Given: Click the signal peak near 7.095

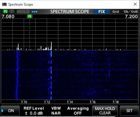Looking at the screenshot, I should [18, 47].
